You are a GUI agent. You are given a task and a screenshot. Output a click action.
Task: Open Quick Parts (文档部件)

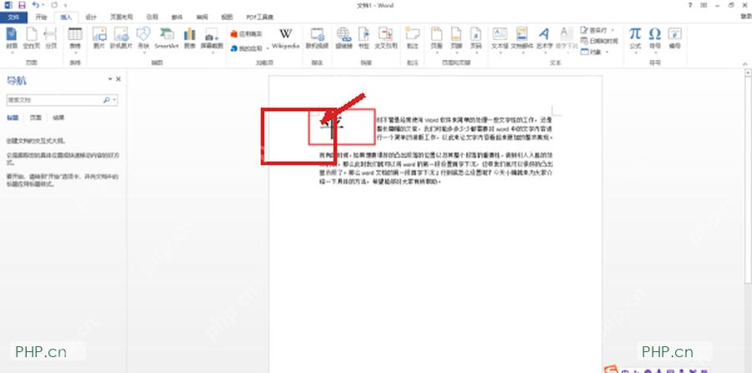point(521,40)
